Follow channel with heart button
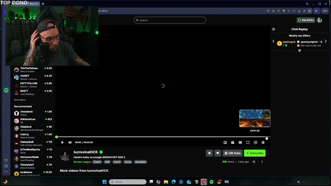The height and width of the screenshot is (186, 331). 218,153
